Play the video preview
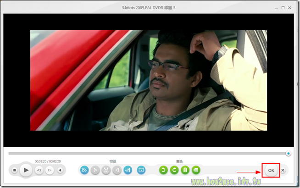Image resolution: width=300 pixels, height=188 pixels. pyautogui.click(x=26, y=170)
